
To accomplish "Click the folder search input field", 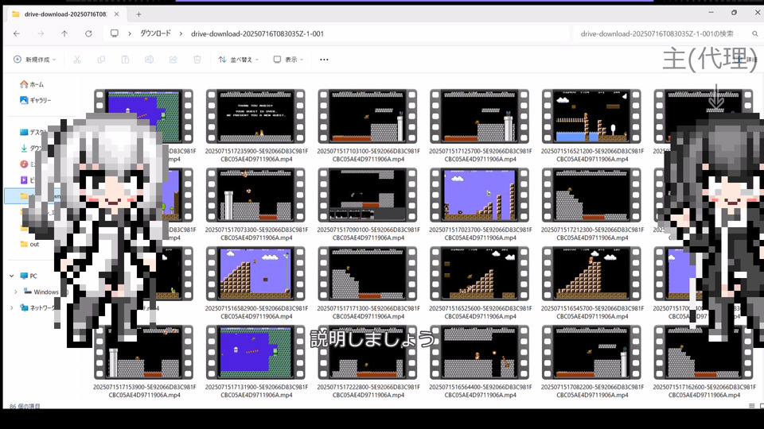I will click(657, 33).
